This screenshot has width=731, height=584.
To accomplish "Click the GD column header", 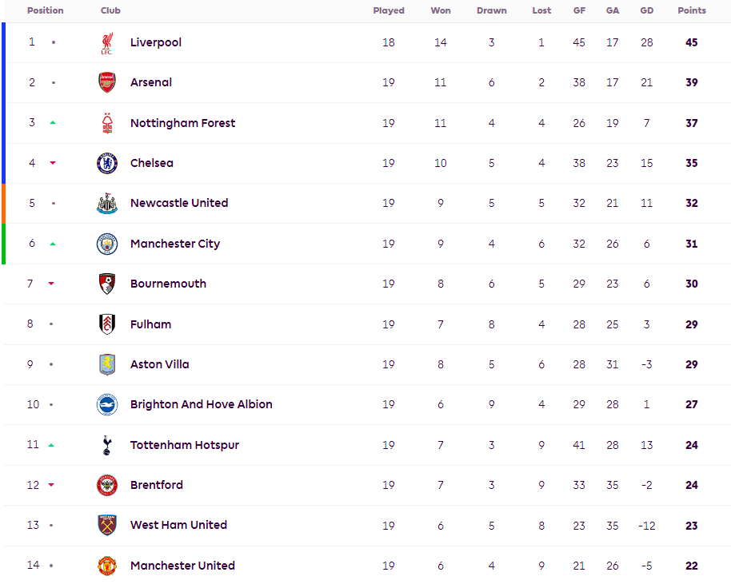I will (647, 11).
